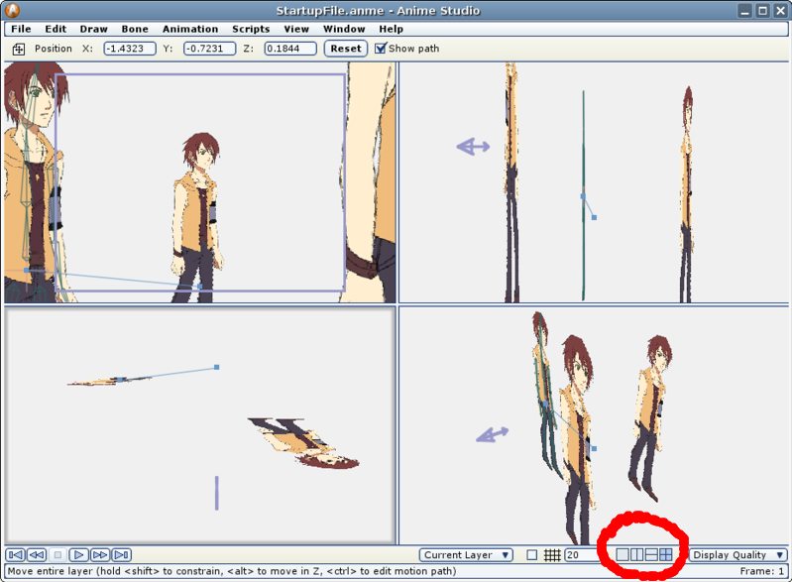Click the grid size field showing 20
Viewport: 792px width, 582px height.
(x=581, y=554)
